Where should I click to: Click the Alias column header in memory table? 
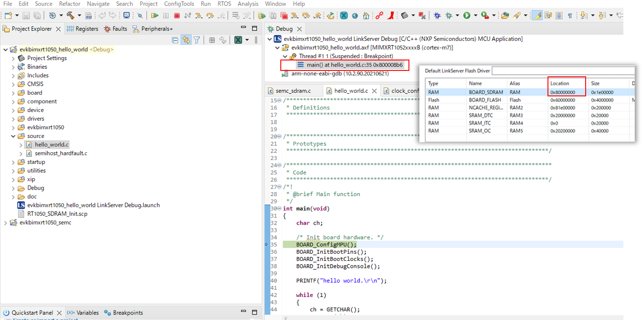pyautogui.click(x=515, y=83)
